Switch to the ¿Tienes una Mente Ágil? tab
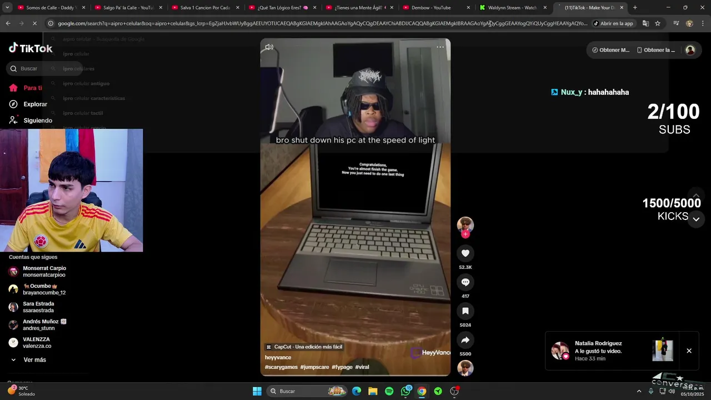Viewport: 711px width, 400px height. pyautogui.click(x=359, y=8)
